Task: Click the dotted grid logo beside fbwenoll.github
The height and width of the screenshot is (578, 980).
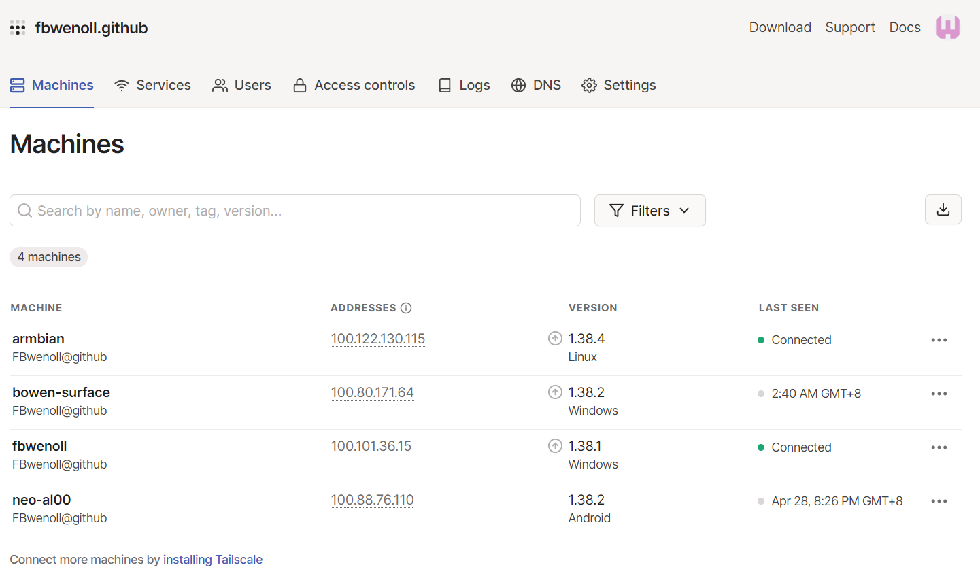Action: [18, 28]
